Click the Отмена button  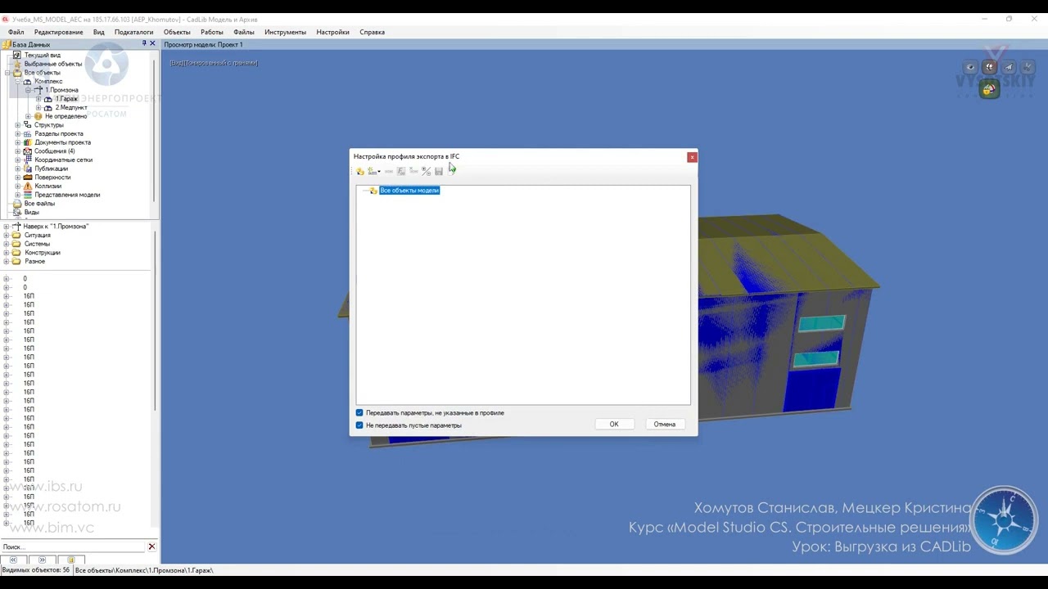click(665, 424)
